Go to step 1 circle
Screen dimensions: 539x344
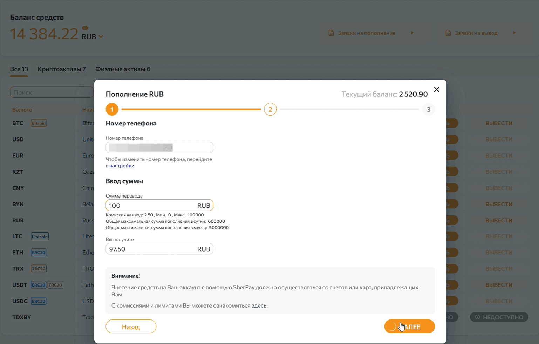[112, 109]
